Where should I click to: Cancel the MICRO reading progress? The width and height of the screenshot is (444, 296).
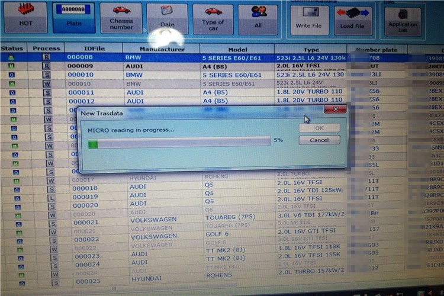(319, 140)
